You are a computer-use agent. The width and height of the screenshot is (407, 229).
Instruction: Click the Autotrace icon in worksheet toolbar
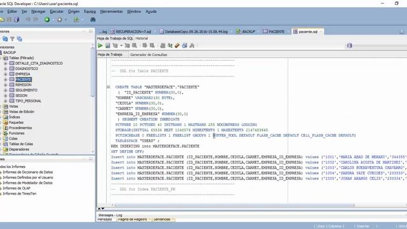tap(127, 46)
